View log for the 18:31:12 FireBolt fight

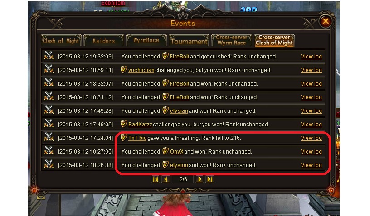coord(311,97)
